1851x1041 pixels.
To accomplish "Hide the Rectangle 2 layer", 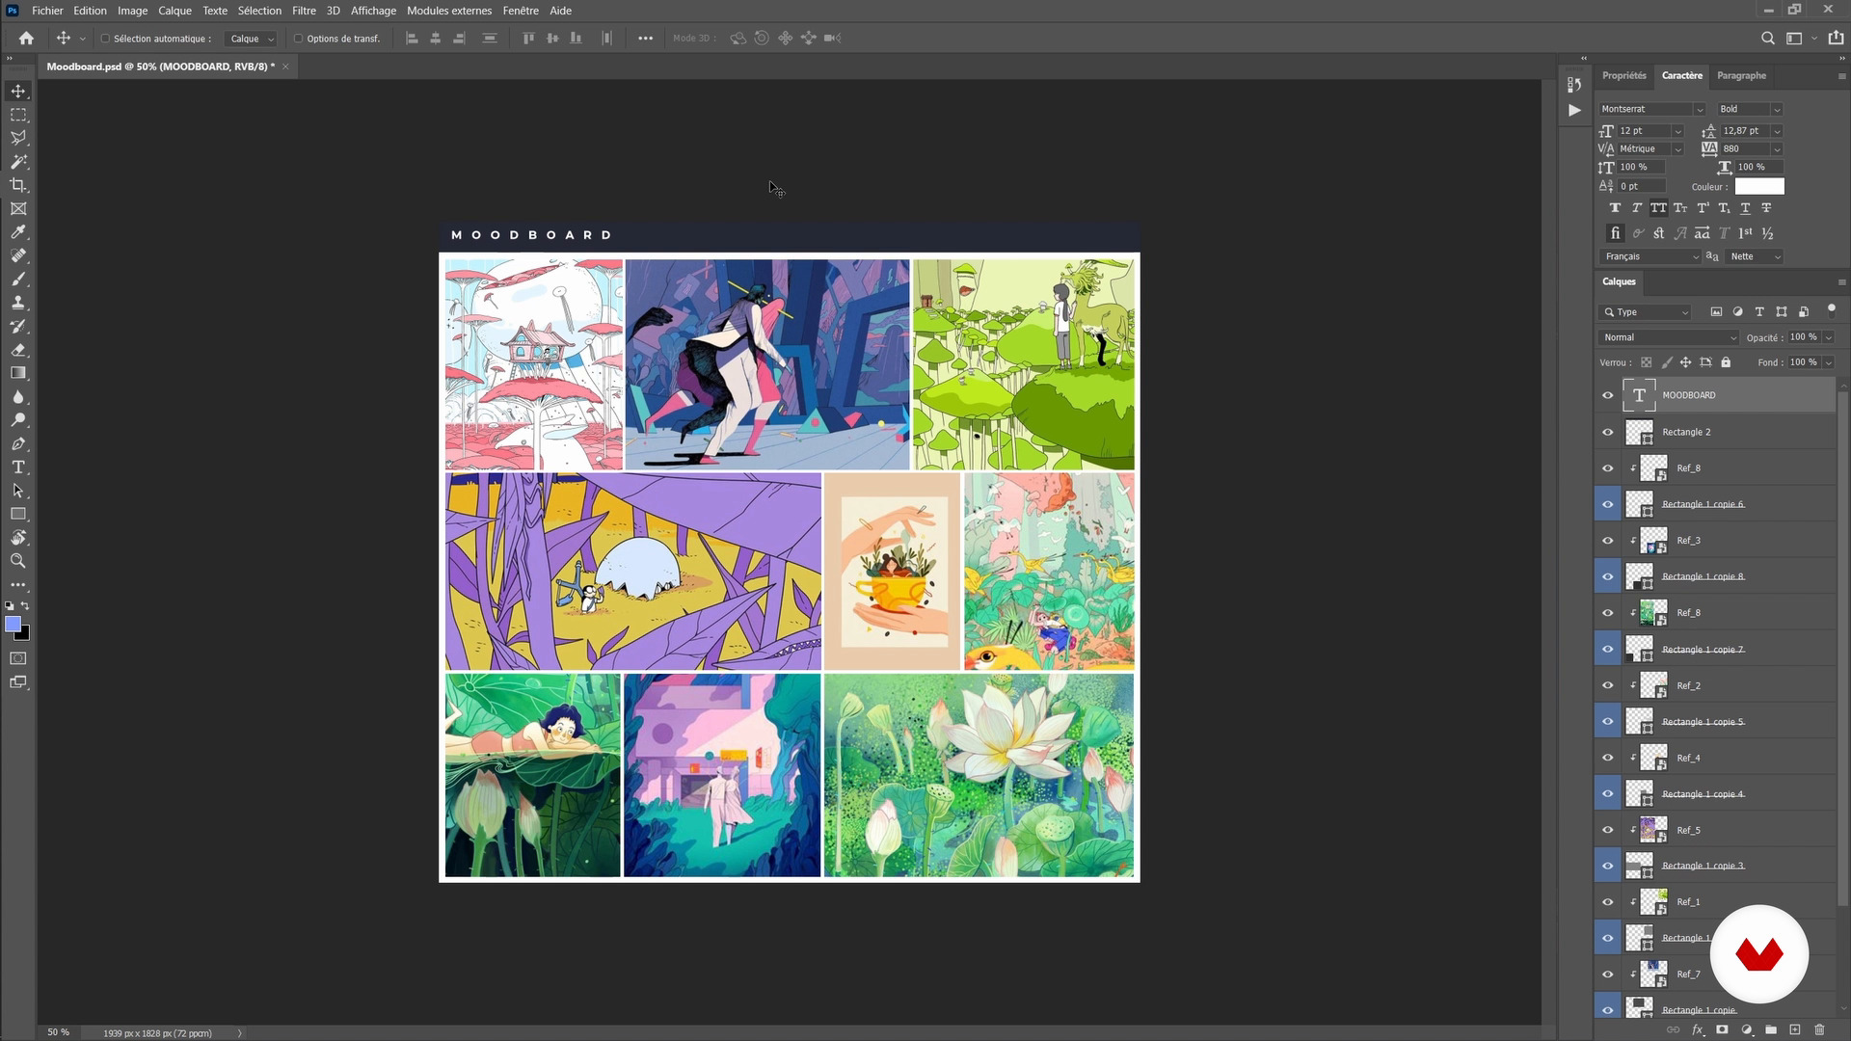I will click(x=1607, y=432).
